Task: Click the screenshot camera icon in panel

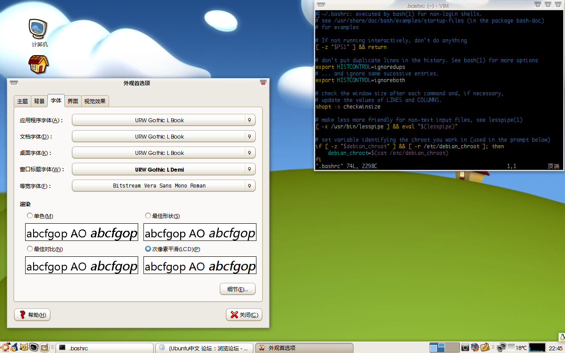Action: point(465,348)
